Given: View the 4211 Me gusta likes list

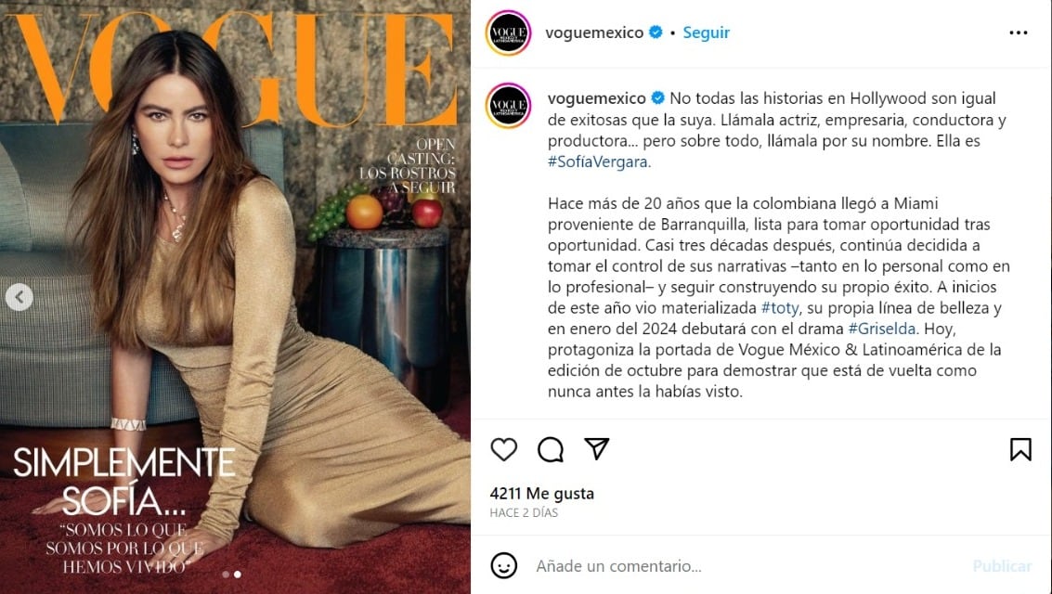Looking at the screenshot, I should (542, 494).
